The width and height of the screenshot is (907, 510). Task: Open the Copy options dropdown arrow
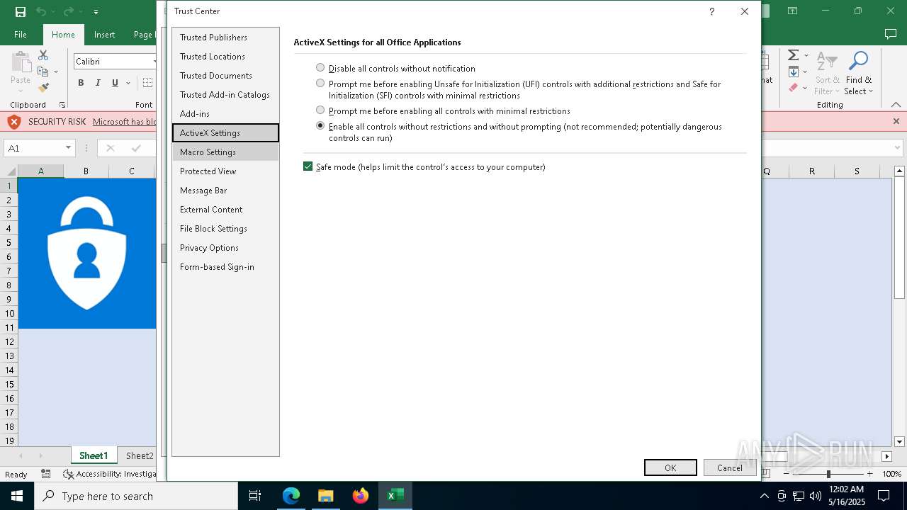(x=55, y=72)
